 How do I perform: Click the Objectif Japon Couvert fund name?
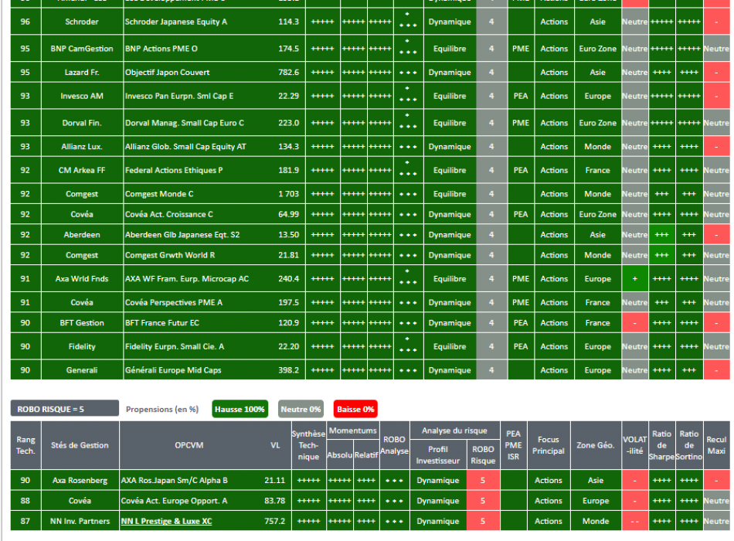point(167,73)
